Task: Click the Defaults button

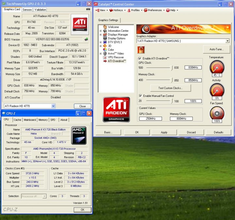Action: pos(218,132)
